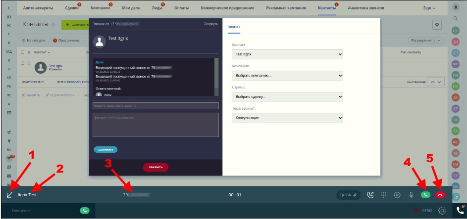Click the grid column settings gear icon

tap(29, 52)
